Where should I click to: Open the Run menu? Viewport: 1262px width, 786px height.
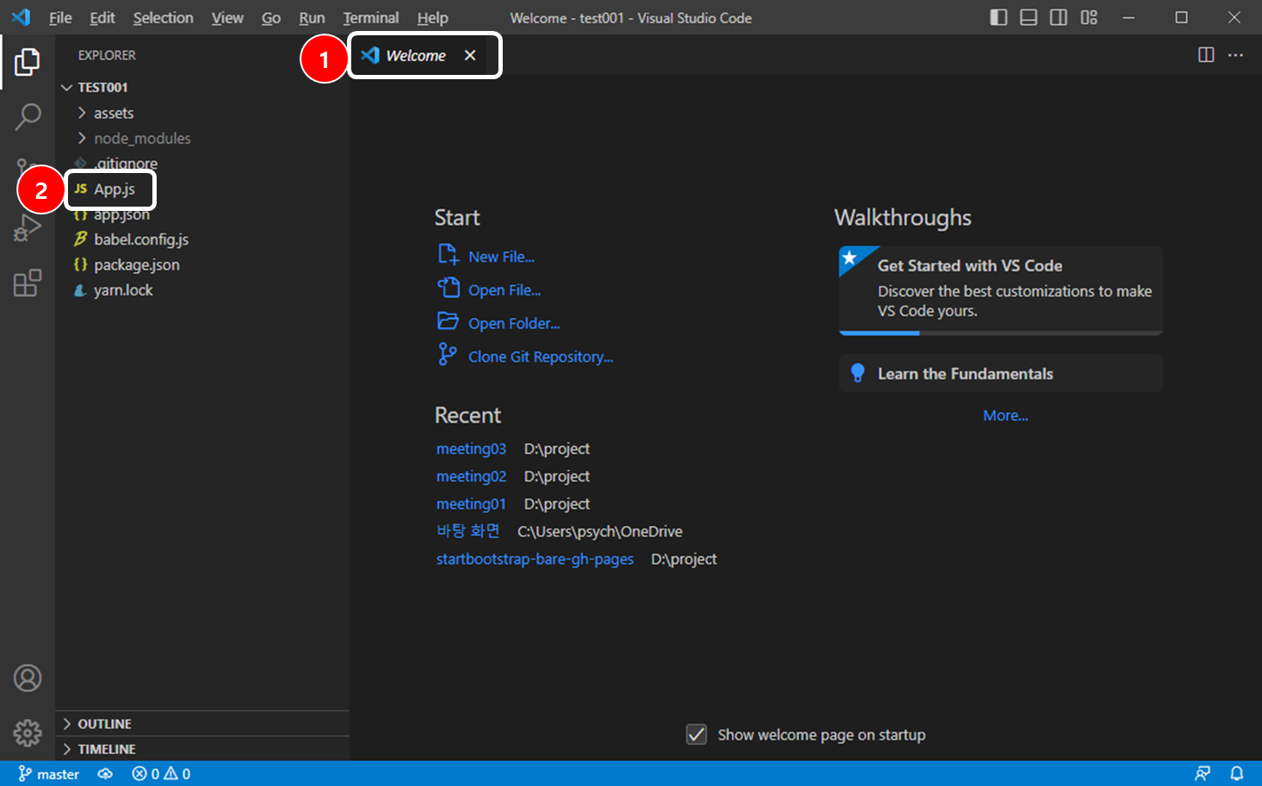click(x=312, y=17)
